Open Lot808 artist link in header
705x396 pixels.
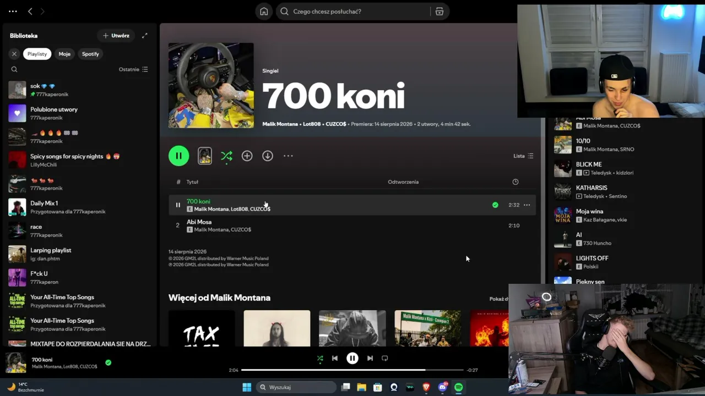312,124
